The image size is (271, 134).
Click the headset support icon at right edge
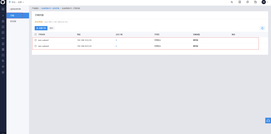click(x=268, y=121)
